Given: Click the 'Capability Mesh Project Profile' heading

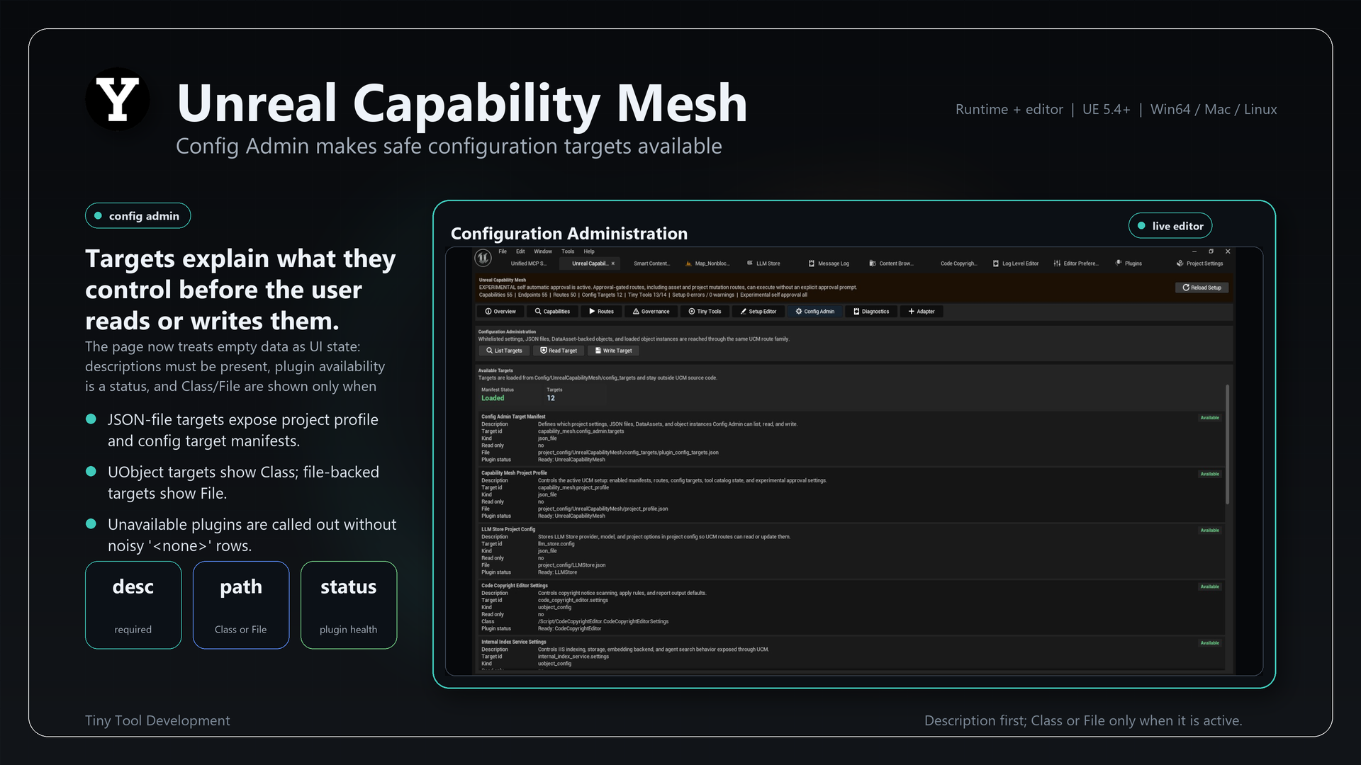Looking at the screenshot, I should point(514,473).
